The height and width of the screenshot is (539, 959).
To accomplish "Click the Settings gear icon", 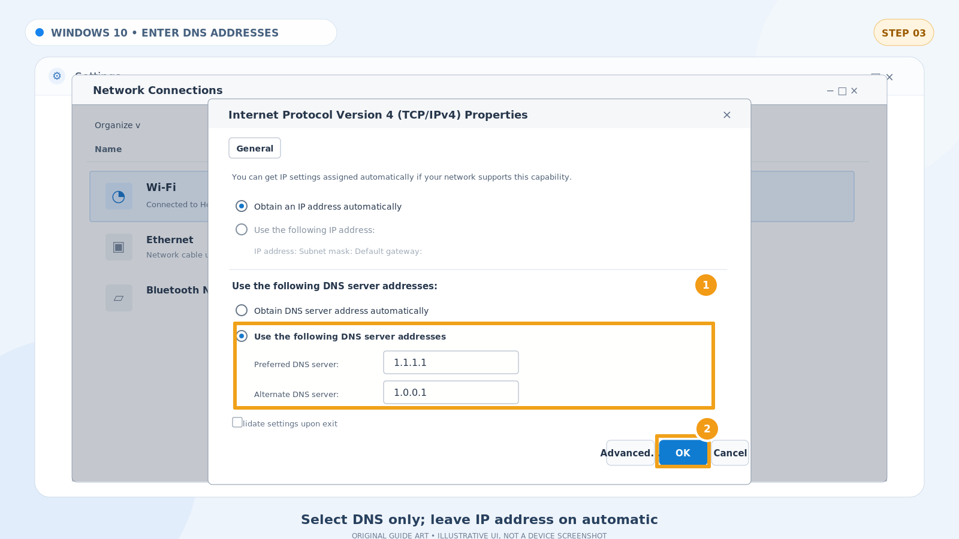I will click(57, 76).
